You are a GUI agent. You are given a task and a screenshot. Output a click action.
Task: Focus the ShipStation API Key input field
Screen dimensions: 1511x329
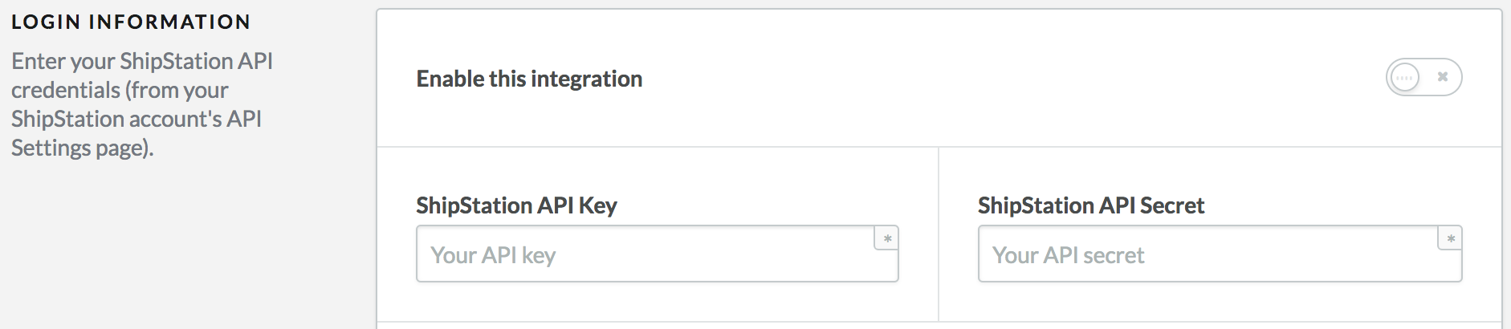(642, 254)
